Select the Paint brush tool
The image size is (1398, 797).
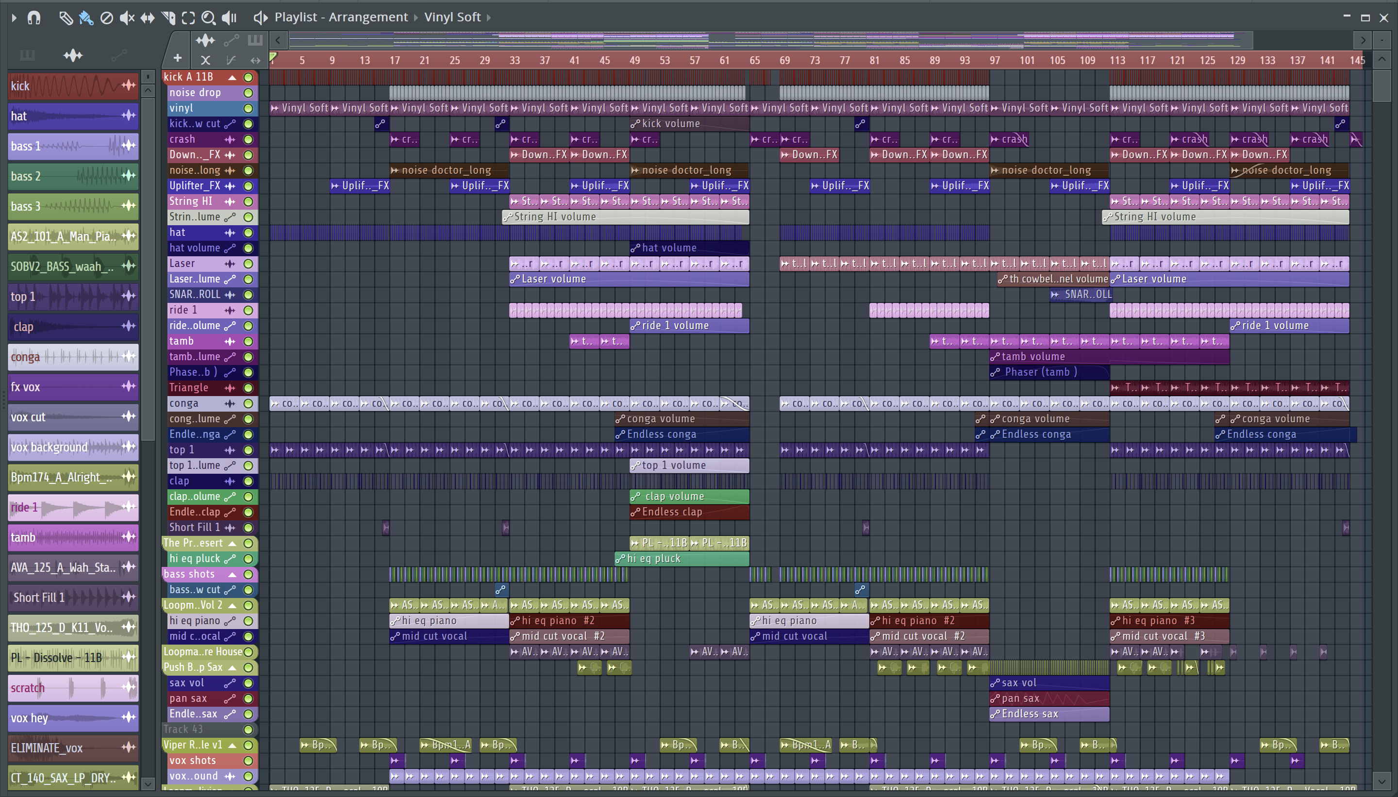(86, 18)
